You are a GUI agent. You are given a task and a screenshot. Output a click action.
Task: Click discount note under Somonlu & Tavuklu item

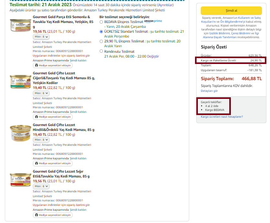[x=61, y=56]
